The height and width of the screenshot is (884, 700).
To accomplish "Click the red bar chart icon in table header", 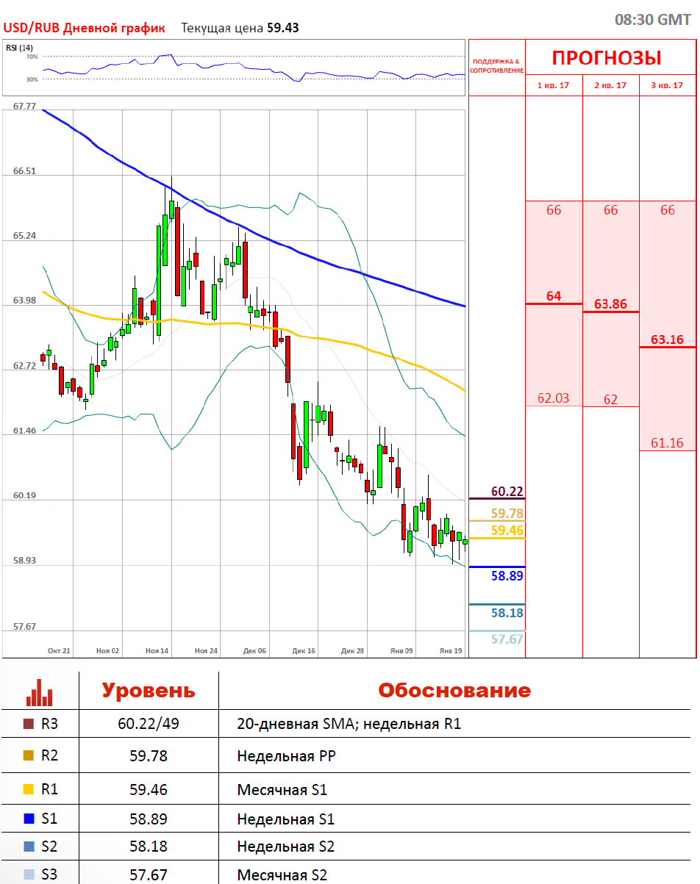I will 40,691.
